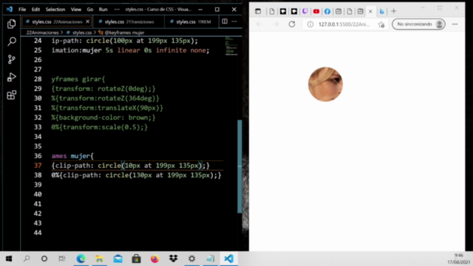Switch to Bing browser tab
Viewport: 473px width, 266px height.
click(x=381, y=12)
